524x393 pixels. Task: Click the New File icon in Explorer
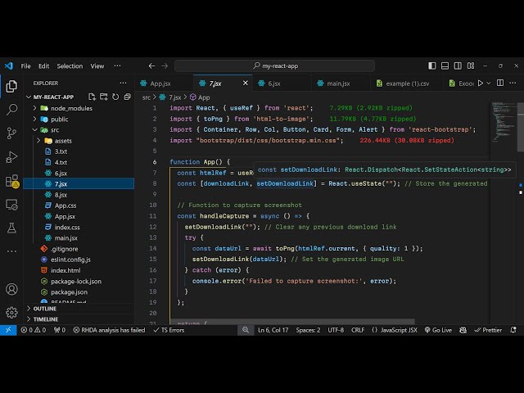coord(92,97)
